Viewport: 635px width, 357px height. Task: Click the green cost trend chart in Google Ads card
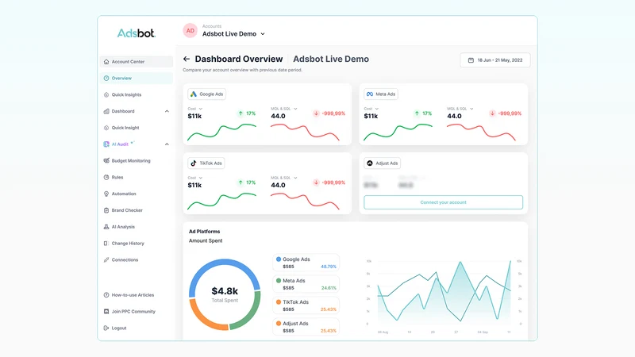pyautogui.click(x=221, y=132)
